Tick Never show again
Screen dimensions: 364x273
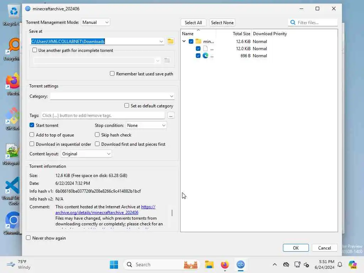click(x=28, y=238)
